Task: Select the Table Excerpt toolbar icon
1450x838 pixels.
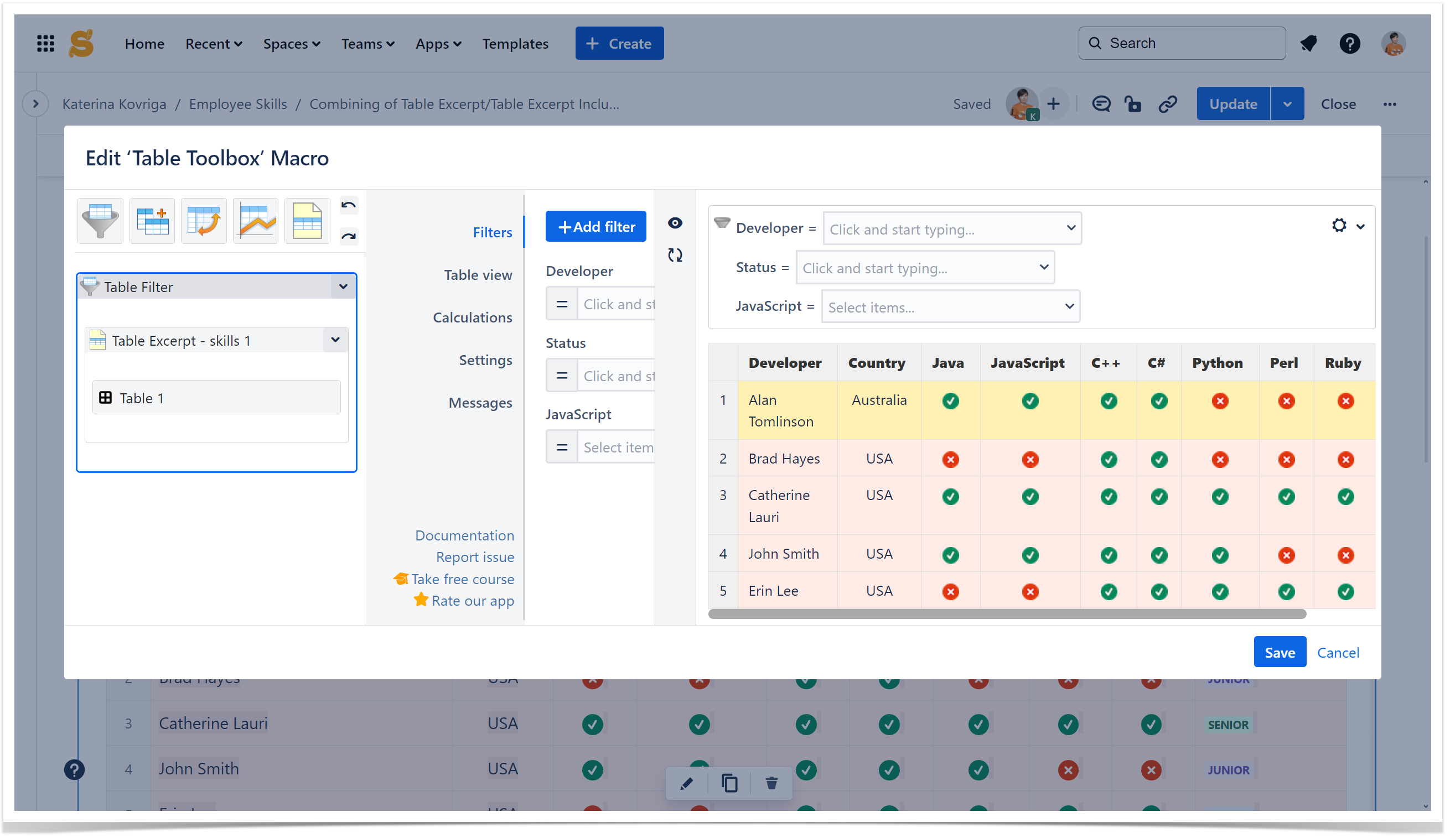Action: tap(307, 221)
